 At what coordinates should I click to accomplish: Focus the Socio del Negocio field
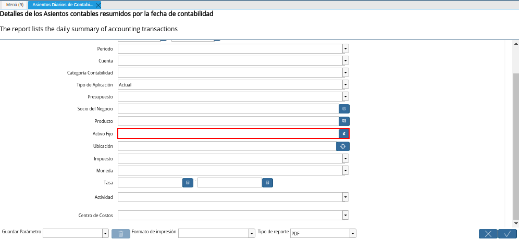point(228,109)
